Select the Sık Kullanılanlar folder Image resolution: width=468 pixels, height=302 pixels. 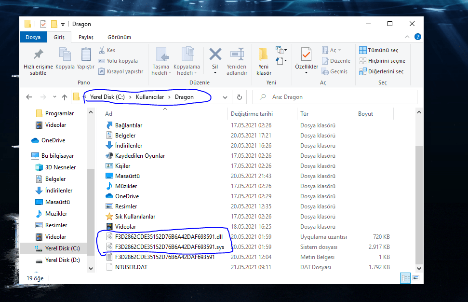[135, 217]
